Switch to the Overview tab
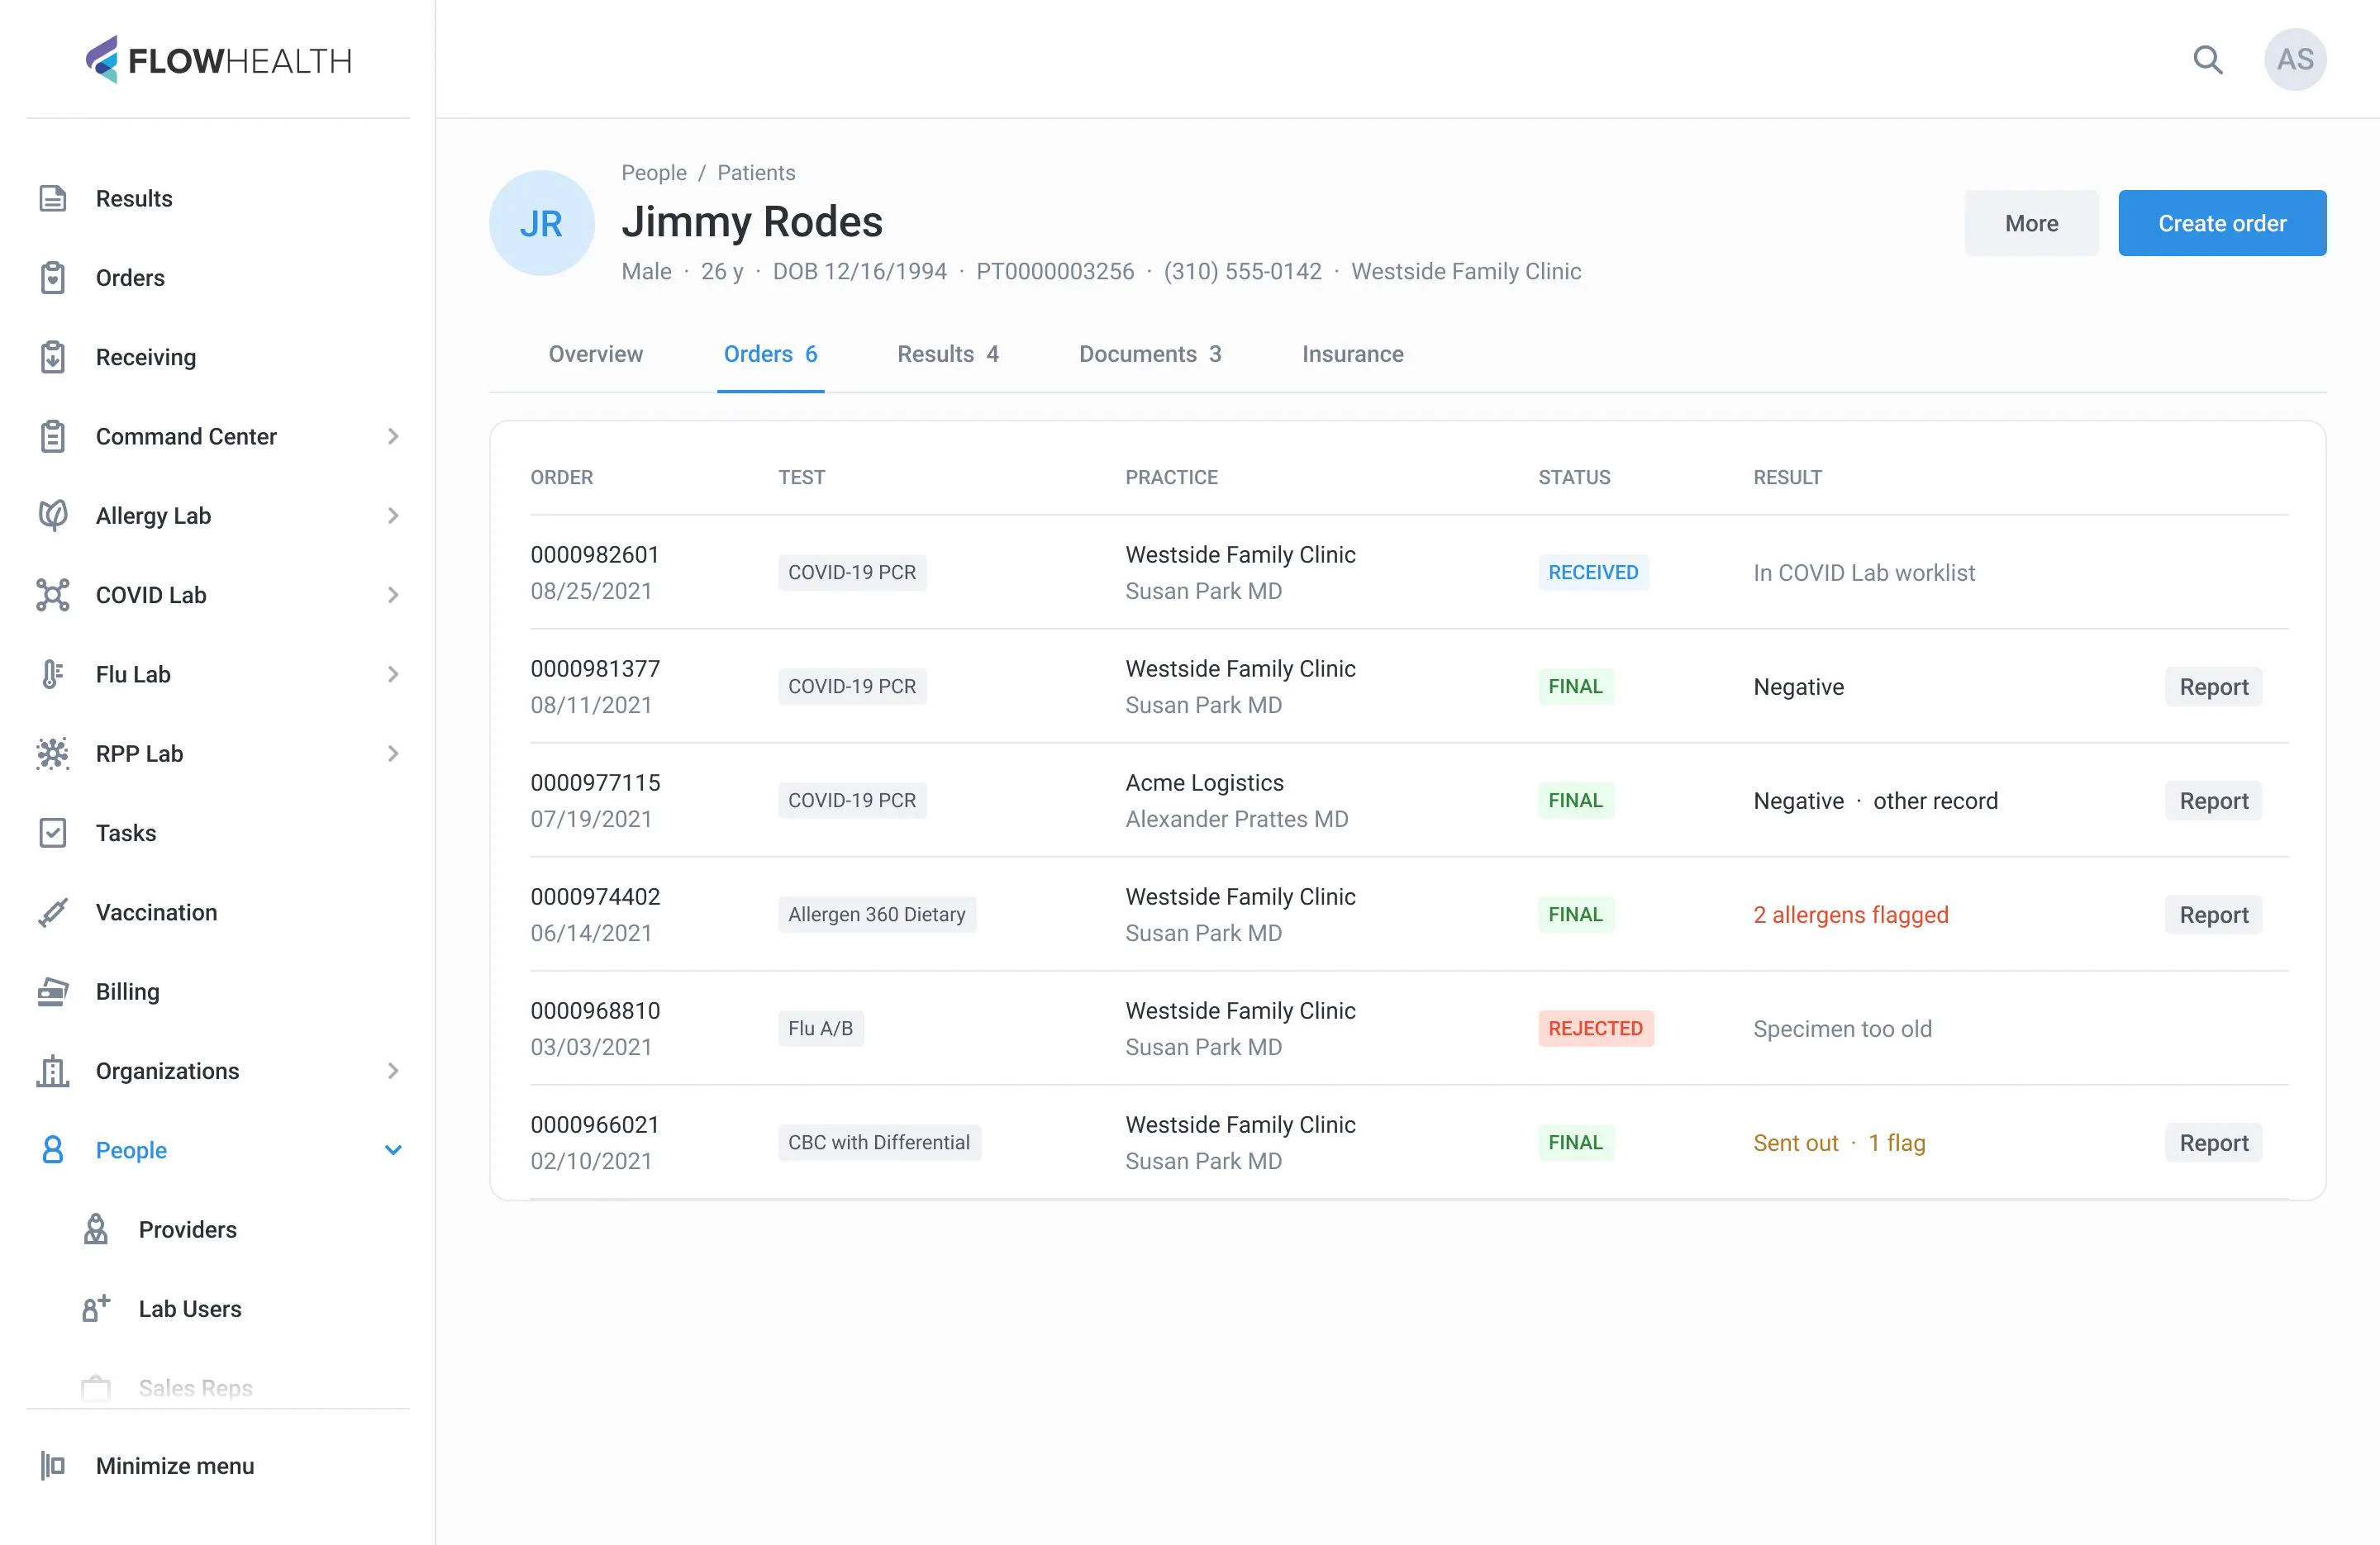This screenshot has width=2380, height=1545. tap(596, 354)
